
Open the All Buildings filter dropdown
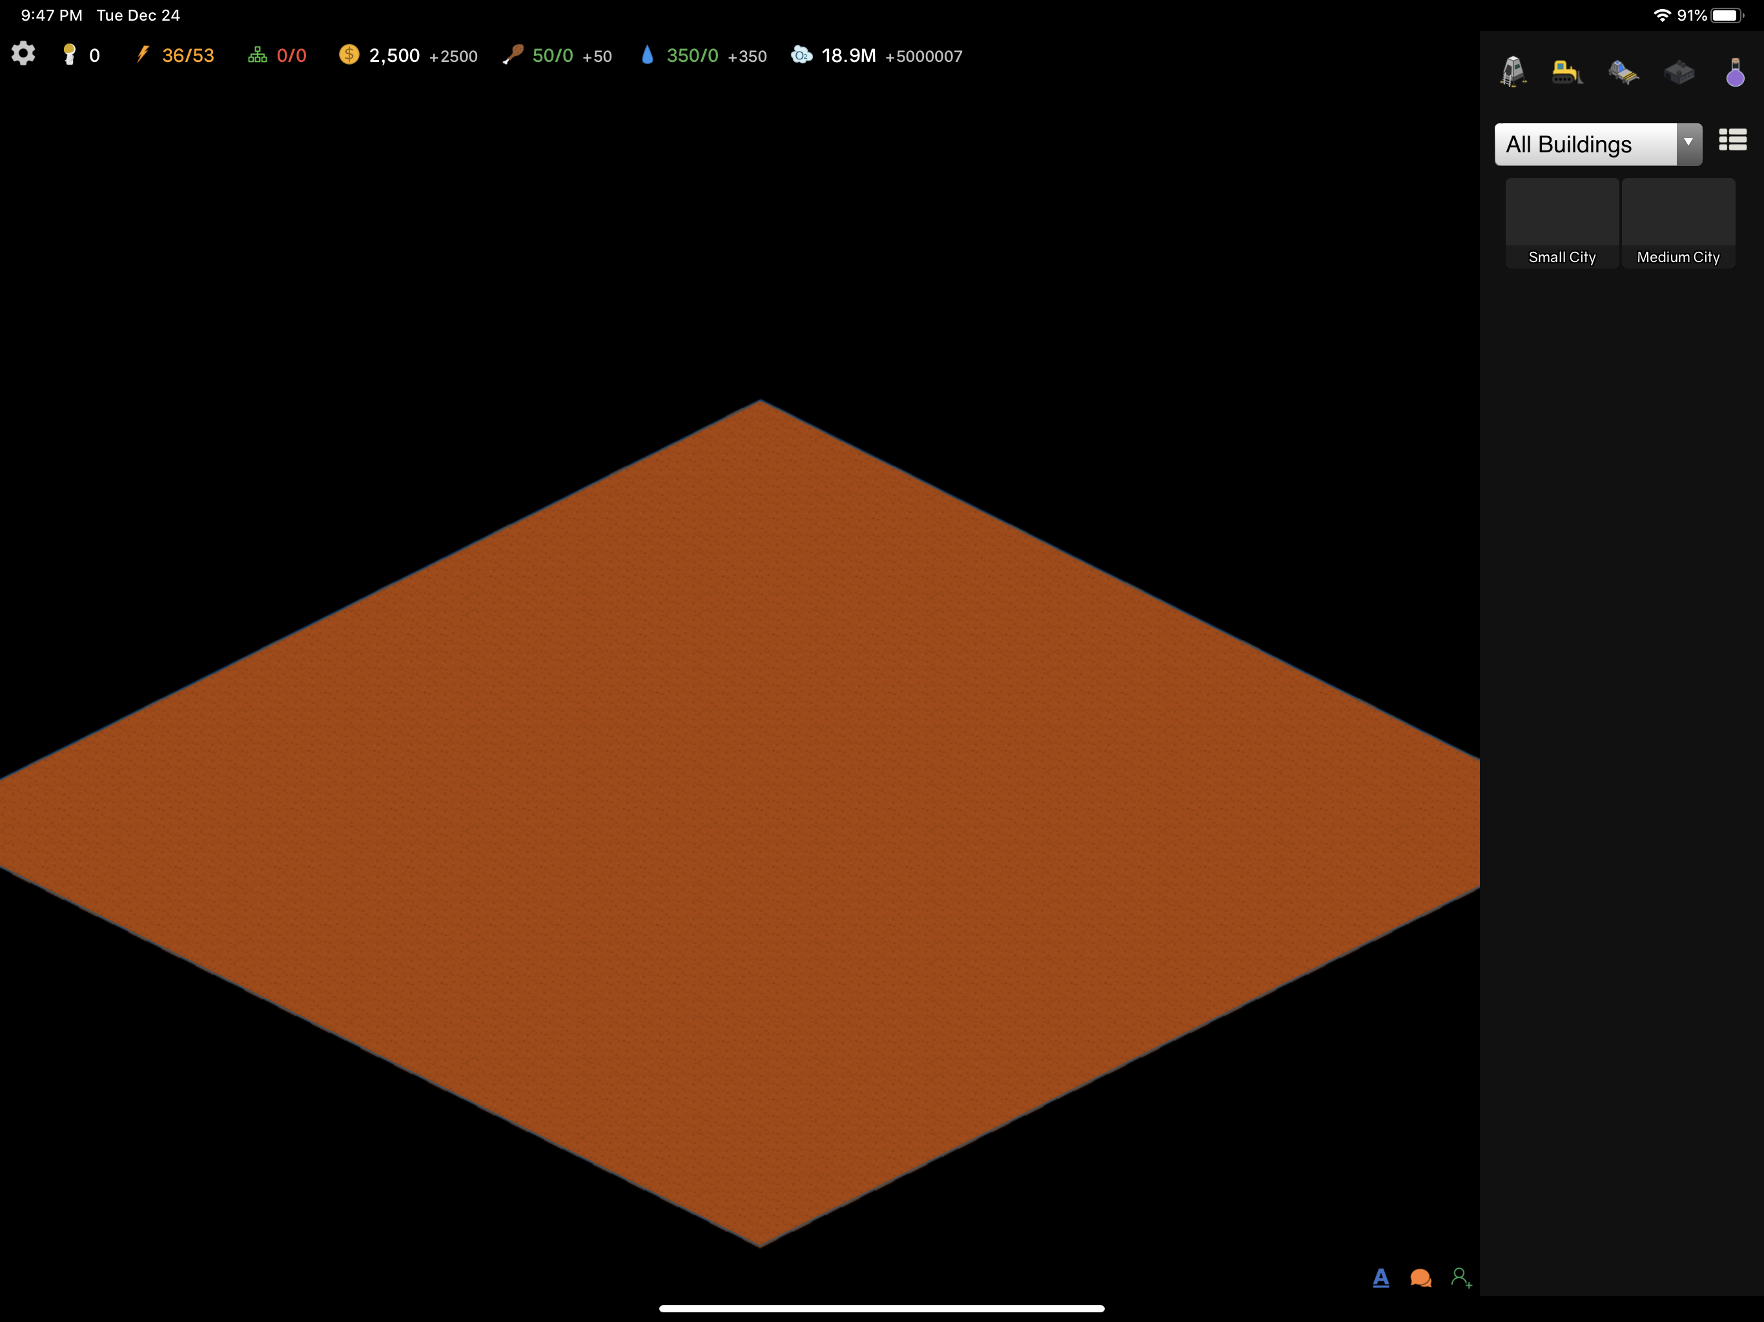coord(1598,145)
